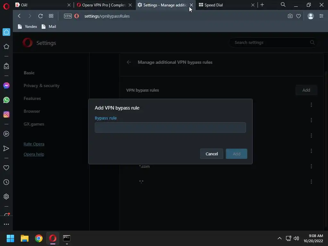Open a new tab with plus button
This screenshot has height=246, width=328.
pyautogui.click(x=262, y=5)
